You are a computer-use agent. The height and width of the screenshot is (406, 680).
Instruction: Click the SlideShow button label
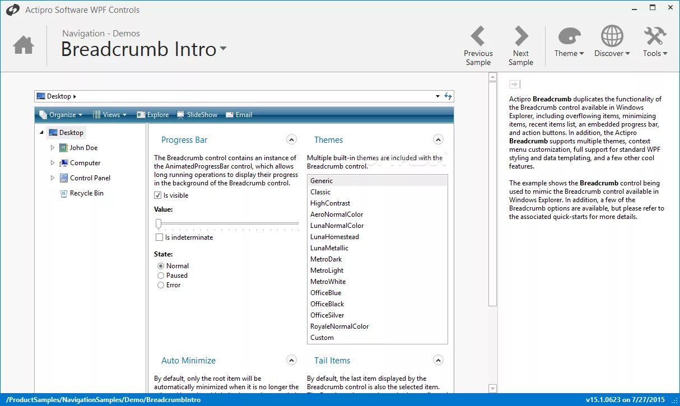[x=202, y=115]
